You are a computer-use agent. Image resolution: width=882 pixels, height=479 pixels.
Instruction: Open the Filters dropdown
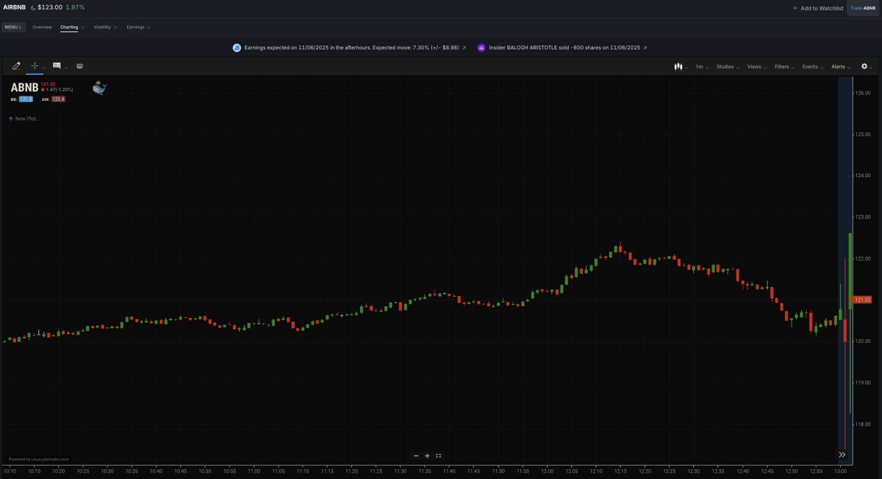784,67
